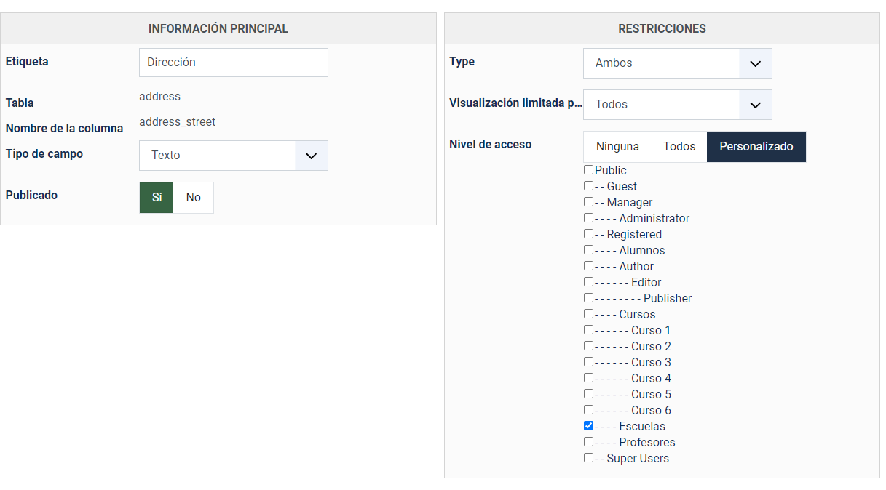Check the Public checkbox

tap(588, 170)
